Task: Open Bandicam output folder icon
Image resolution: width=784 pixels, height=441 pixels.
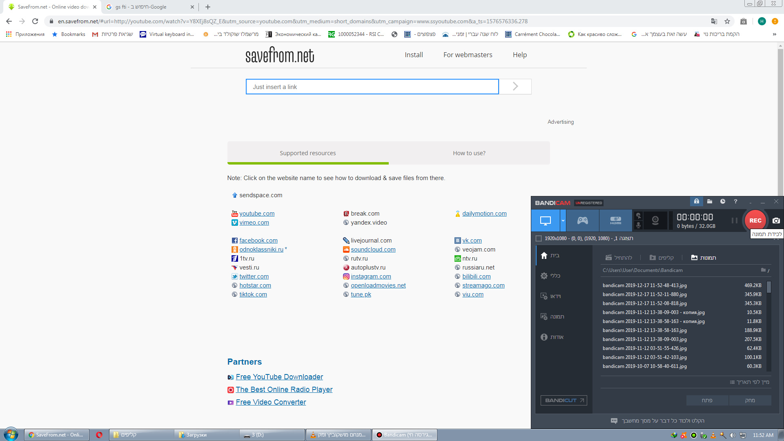Action: [x=710, y=201]
